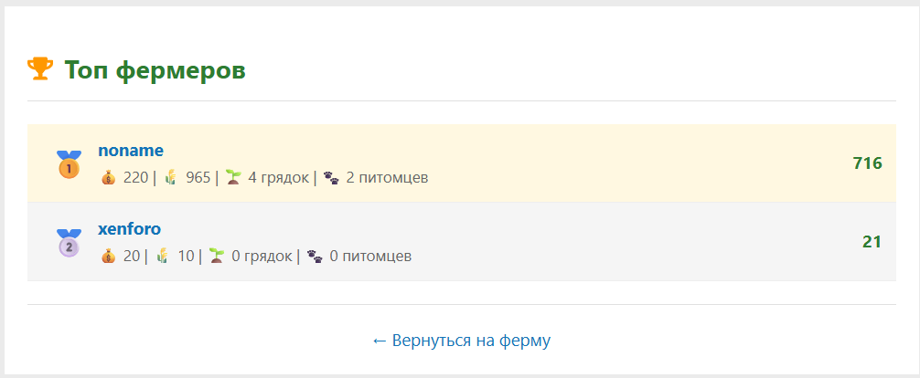This screenshot has width=920, height=378.
Task: Click the corn icon in noname's row
Action: tap(171, 177)
